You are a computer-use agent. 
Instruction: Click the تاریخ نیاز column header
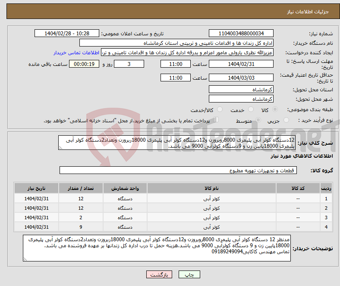pos(36,188)
